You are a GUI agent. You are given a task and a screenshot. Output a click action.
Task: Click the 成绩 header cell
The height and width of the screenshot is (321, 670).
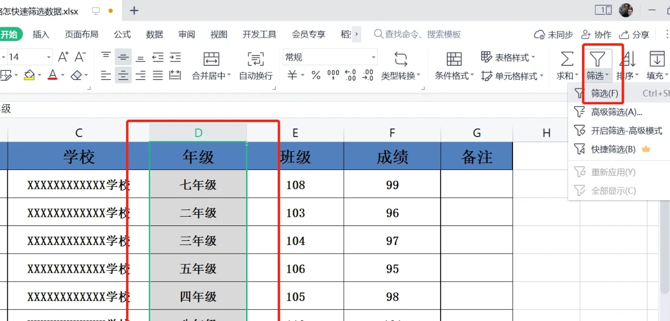pyautogui.click(x=392, y=156)
